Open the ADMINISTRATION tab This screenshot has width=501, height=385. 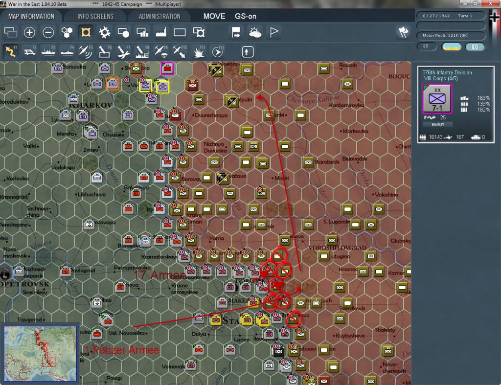tap(159, 16)
